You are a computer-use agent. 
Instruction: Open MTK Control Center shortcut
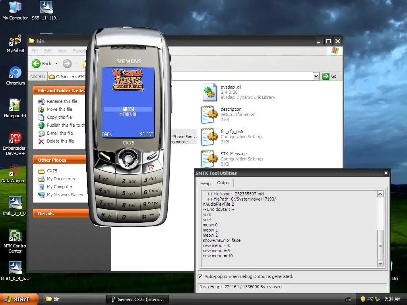(x=15, y=241)
